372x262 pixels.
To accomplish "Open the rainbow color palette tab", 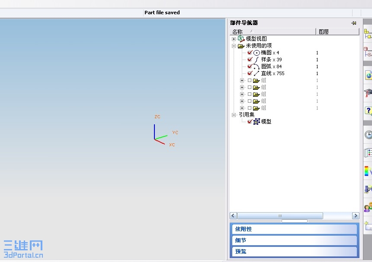I will tap(368, 171).
